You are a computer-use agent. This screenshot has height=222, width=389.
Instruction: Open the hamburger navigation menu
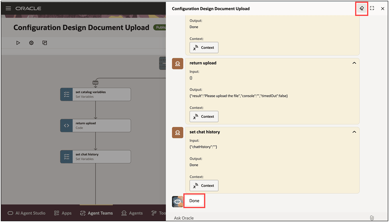coord(8,8)
